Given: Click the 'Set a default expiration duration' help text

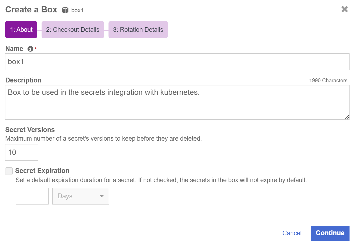Looking at the screenshot, I should pos(161,180).
